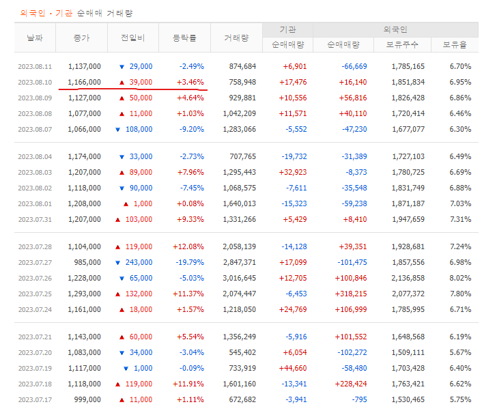Viewport: 482px width, 411px height.
Task: Click the 외국인 group header
Action: [x=395, y=30]
